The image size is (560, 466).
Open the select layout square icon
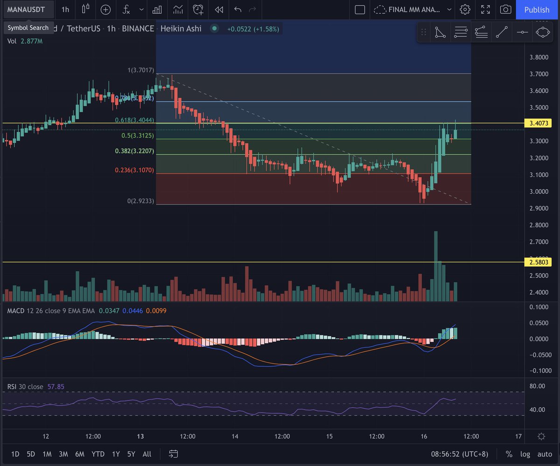[360, 9]
